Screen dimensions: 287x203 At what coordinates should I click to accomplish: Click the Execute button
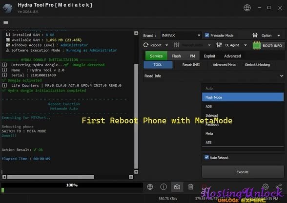[x=243, y=172]
